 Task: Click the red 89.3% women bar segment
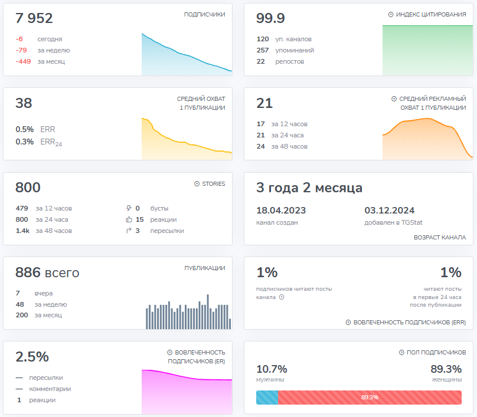point(370,398)
